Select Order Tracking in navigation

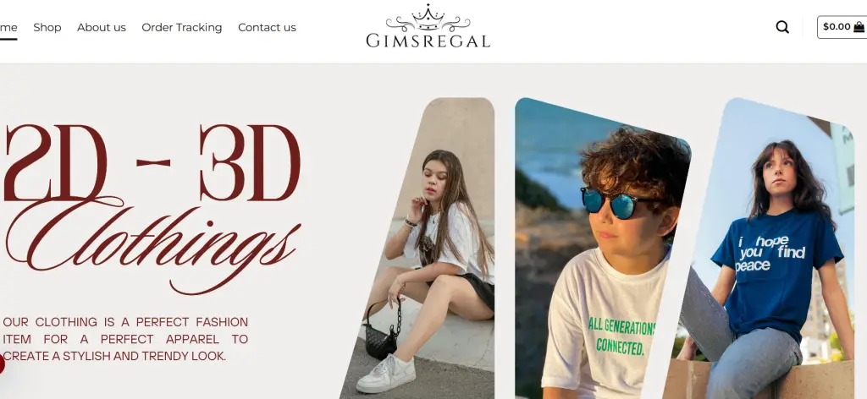pos(182,27)
